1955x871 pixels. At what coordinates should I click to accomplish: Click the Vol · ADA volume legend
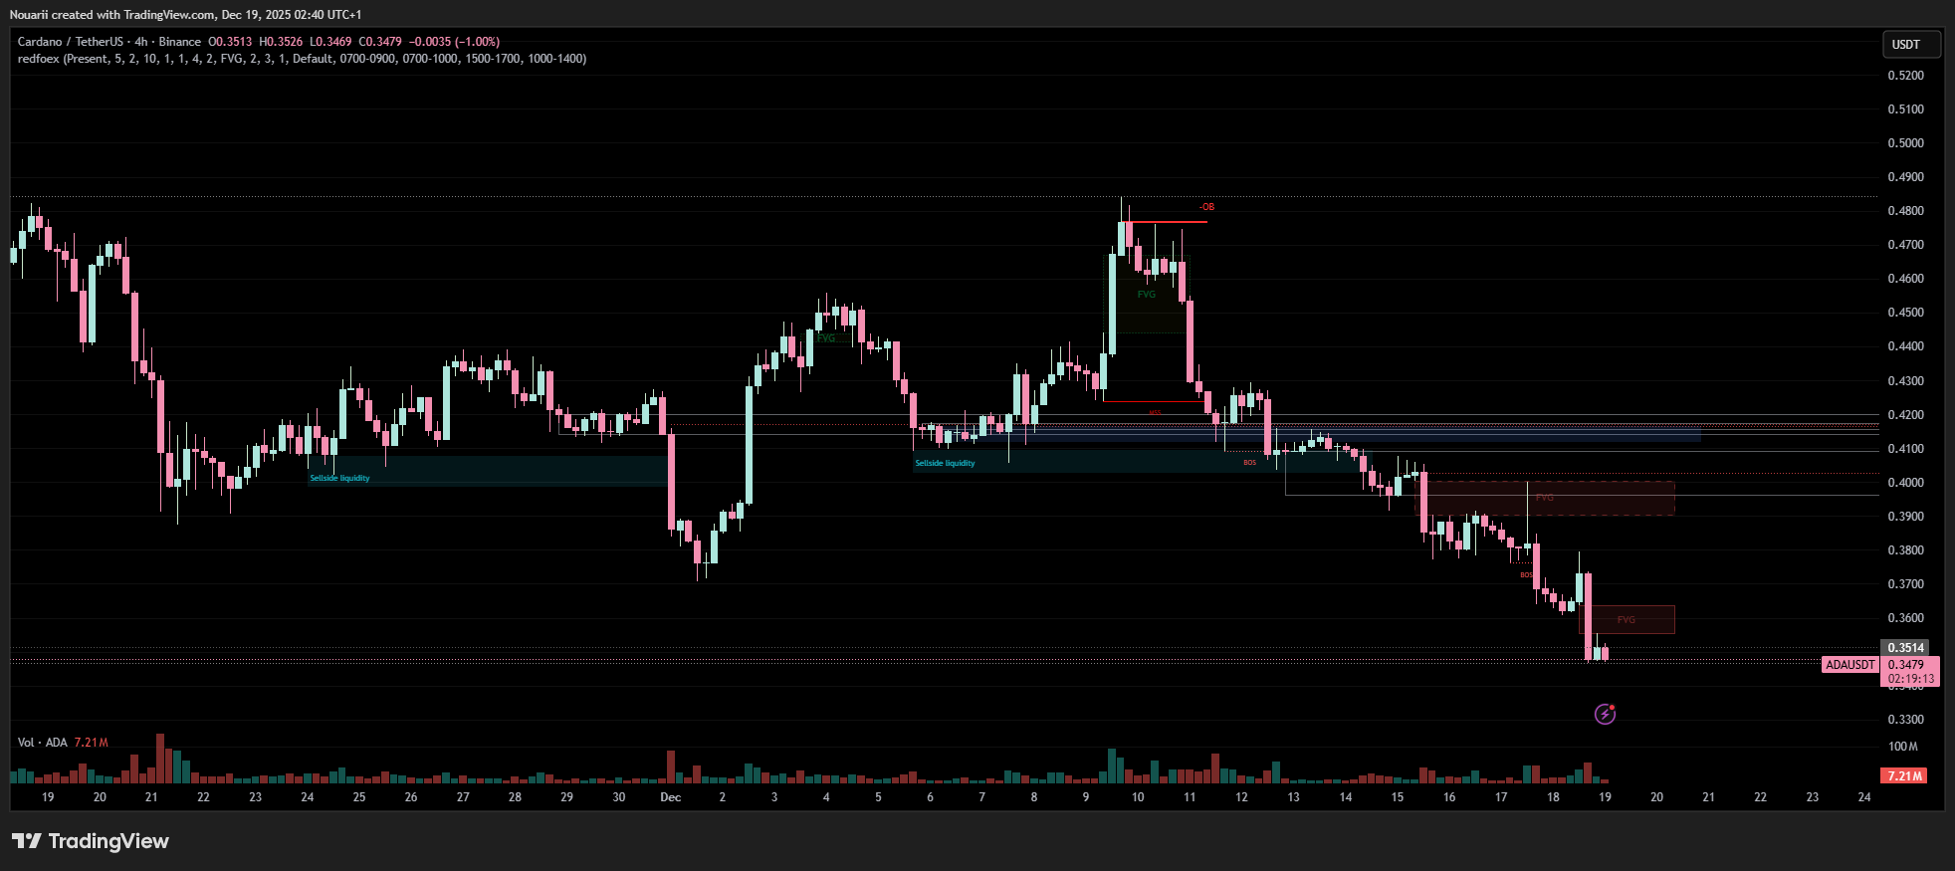(43, 743)
